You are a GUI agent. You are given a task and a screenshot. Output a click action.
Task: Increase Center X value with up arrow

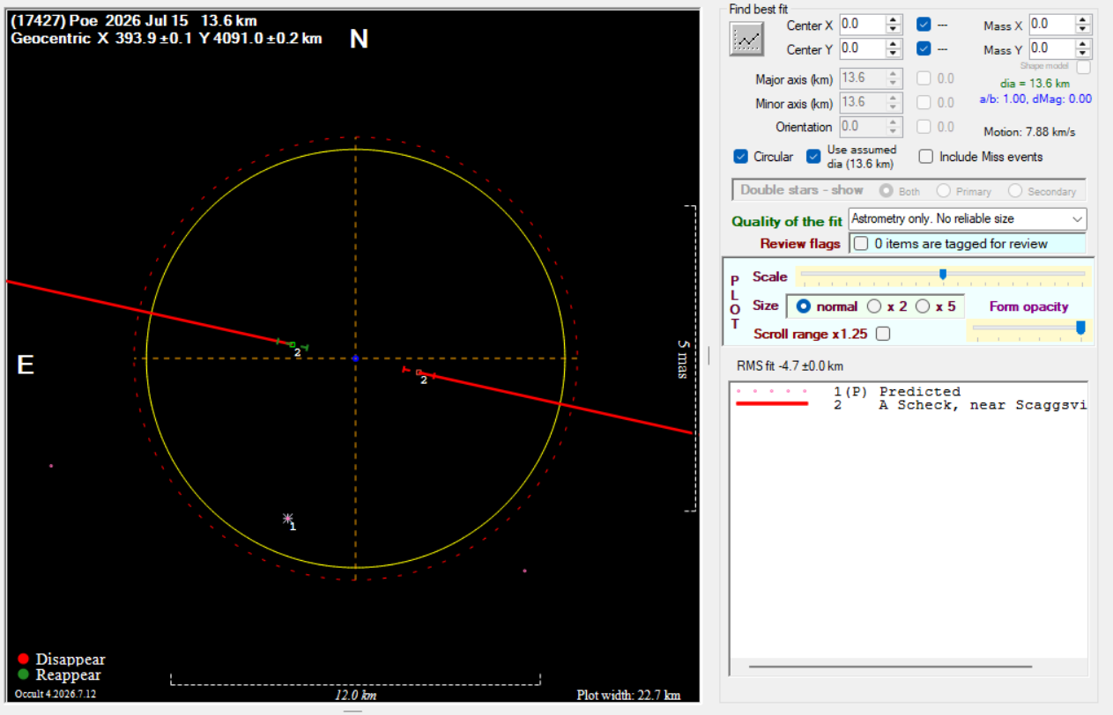[x=894, y=19]
